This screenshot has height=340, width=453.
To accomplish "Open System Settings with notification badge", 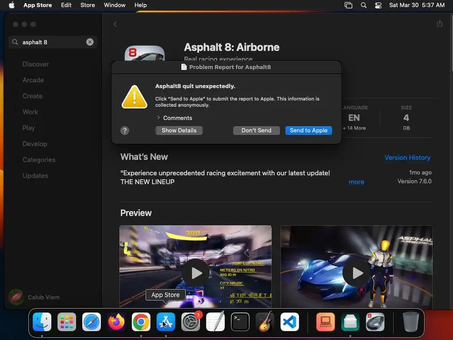I will pos(191,322).
